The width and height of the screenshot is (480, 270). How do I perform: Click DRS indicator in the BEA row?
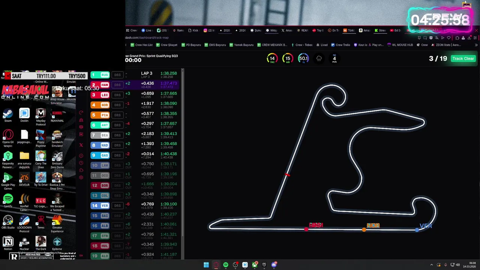point(117,135)
